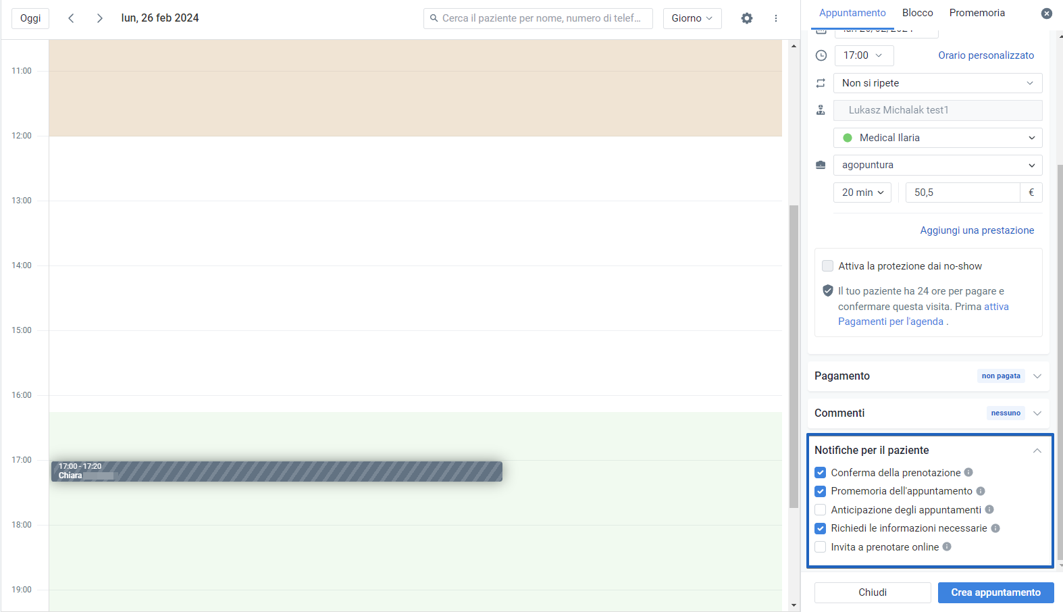Click the Lukasz Michalak test1 patient field
The width and height of the screenshot is (1063, 612).
point(937,110)
